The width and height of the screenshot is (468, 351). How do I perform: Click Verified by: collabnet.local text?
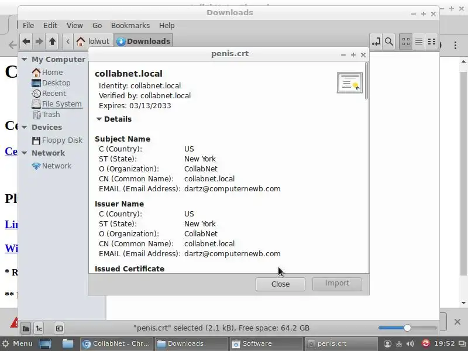point(144,96)
